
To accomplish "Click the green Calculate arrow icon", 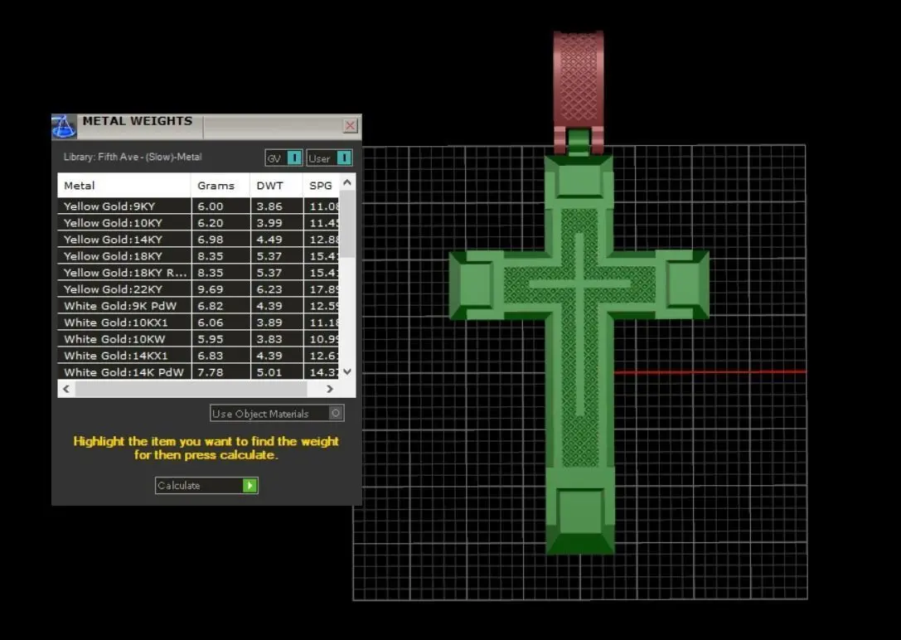I will point(250,486).
